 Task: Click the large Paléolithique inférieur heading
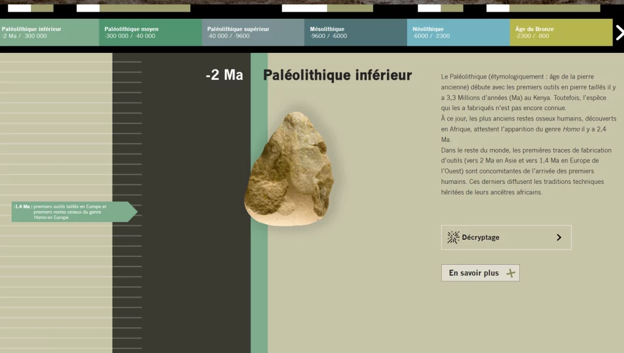pos(337,75)
